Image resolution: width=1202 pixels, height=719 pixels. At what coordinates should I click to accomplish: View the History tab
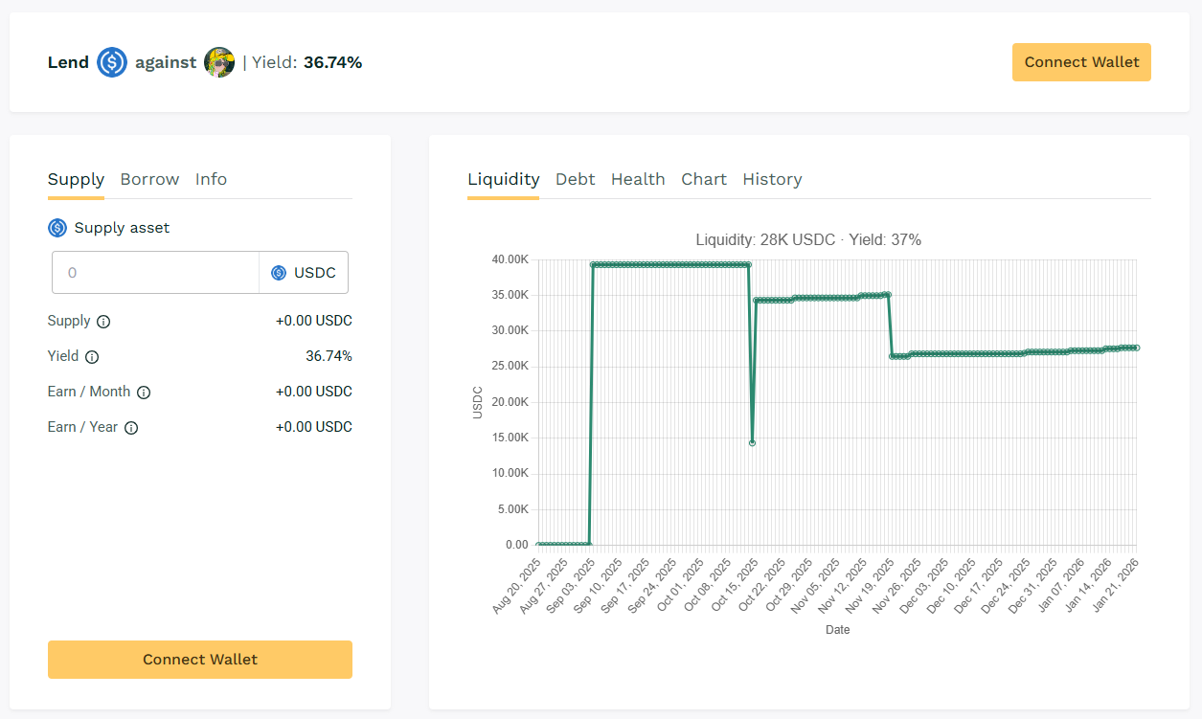click(x=772, y=179)
